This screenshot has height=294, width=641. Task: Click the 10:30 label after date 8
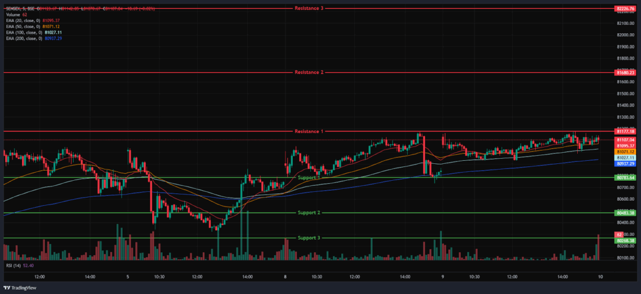pyautogui.click(x=317, y=276)
